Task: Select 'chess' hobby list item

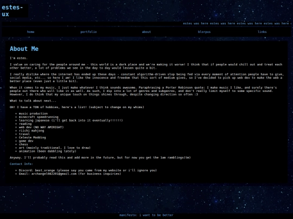Action: pyautogui.click(x=23, y=144)
